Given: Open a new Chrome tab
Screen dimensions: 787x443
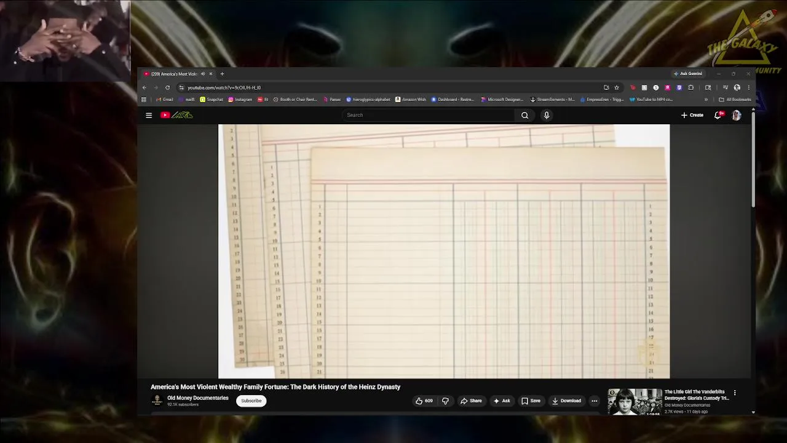Looking at the screenshot, I should (222, 74).
